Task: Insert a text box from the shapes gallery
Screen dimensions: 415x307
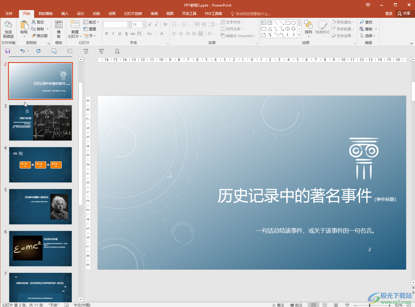Action: pos(264,23)
